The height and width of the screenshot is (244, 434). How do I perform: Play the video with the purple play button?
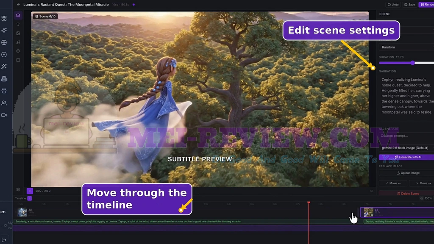[x=30, y=191]
